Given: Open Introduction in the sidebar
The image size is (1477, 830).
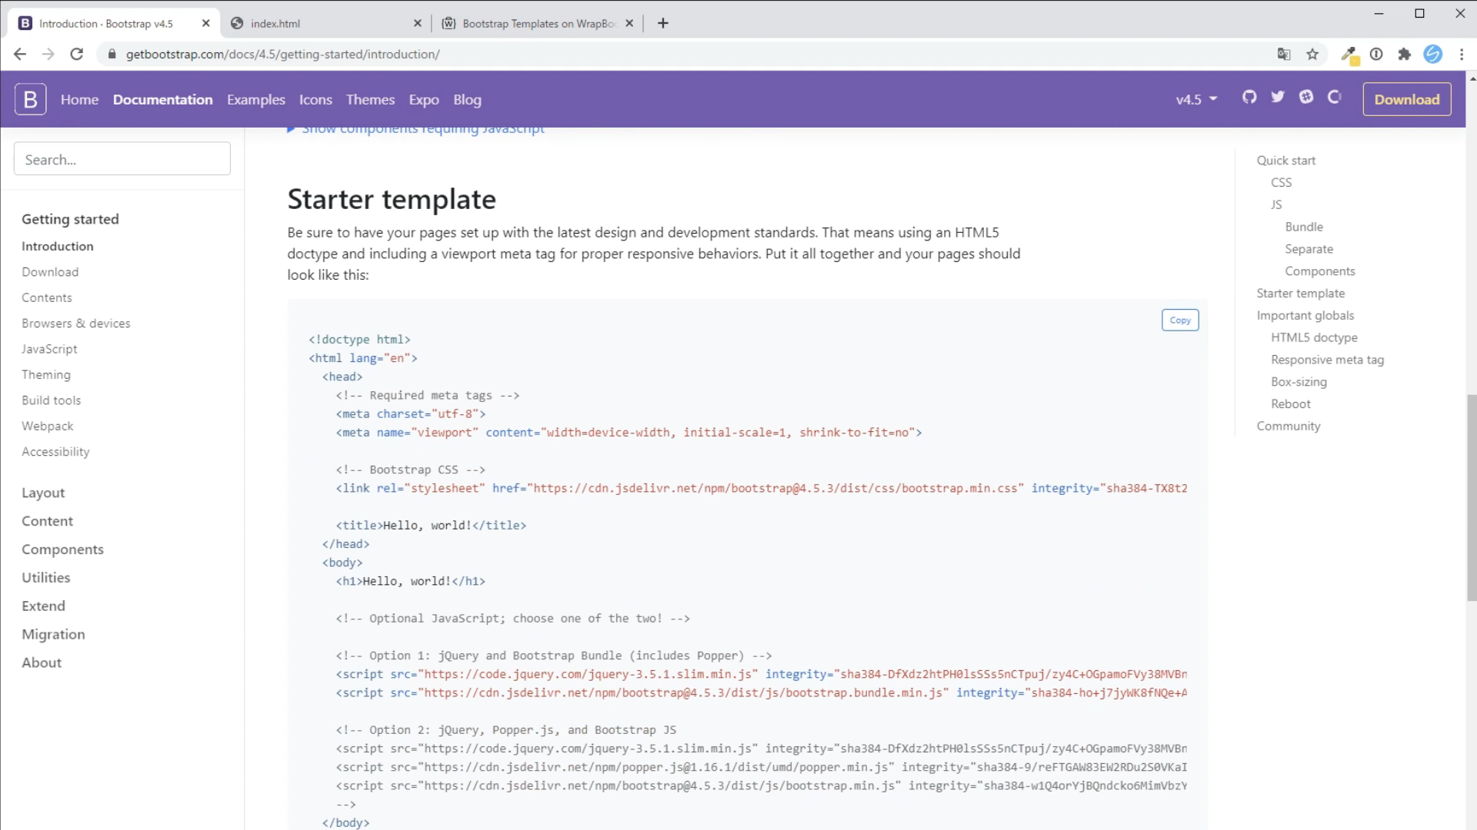Looking at the screenshot, I should point(58,246).
